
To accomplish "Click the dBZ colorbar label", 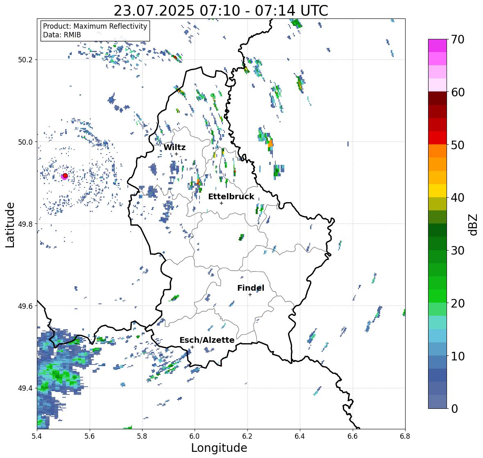I will click(474, 224).
